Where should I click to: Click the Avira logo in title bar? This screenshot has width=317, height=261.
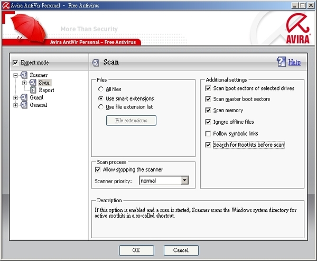point(6,5)
